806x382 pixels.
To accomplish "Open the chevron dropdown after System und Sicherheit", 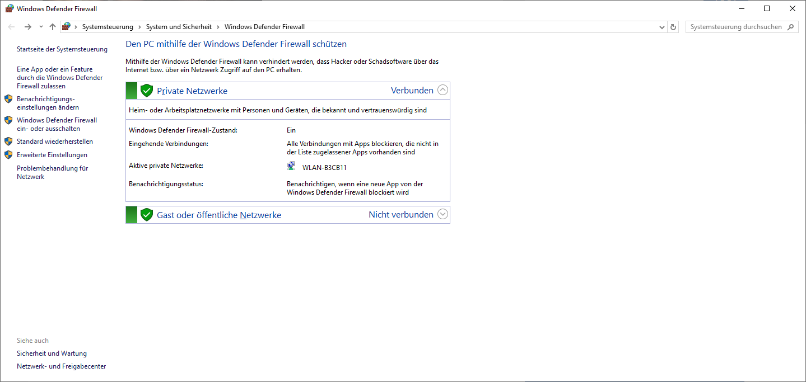I will coord(218,27).
